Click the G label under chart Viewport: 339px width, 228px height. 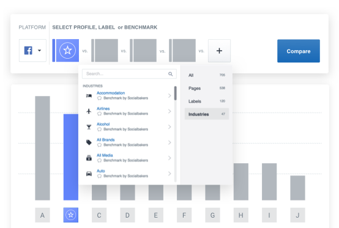[x=212, y=215]
